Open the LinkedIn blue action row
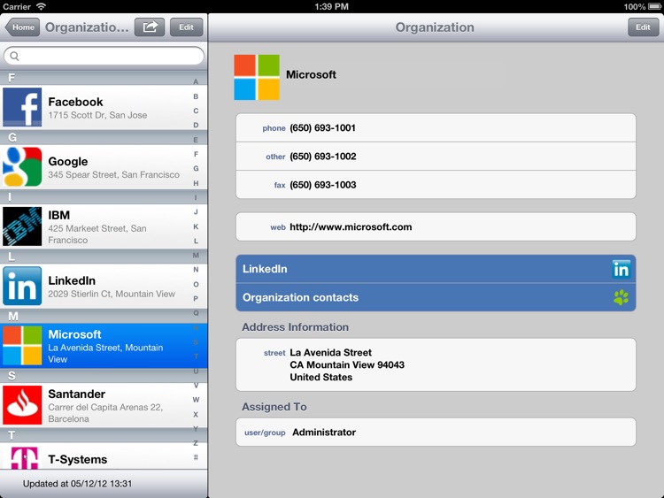Screen dimensions: 664x498 436,269
